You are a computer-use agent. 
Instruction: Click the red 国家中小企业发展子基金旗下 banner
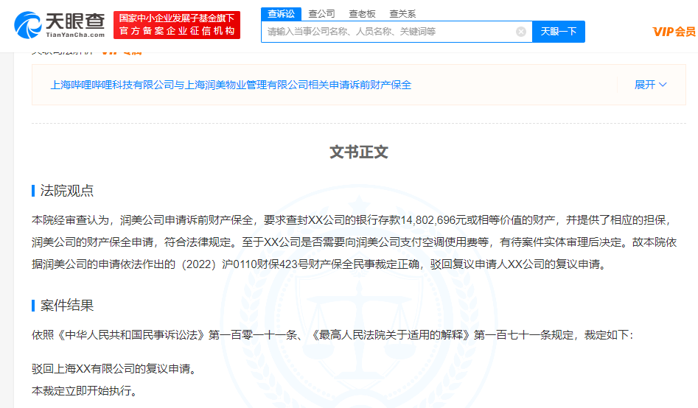click(x=177, y=25)
